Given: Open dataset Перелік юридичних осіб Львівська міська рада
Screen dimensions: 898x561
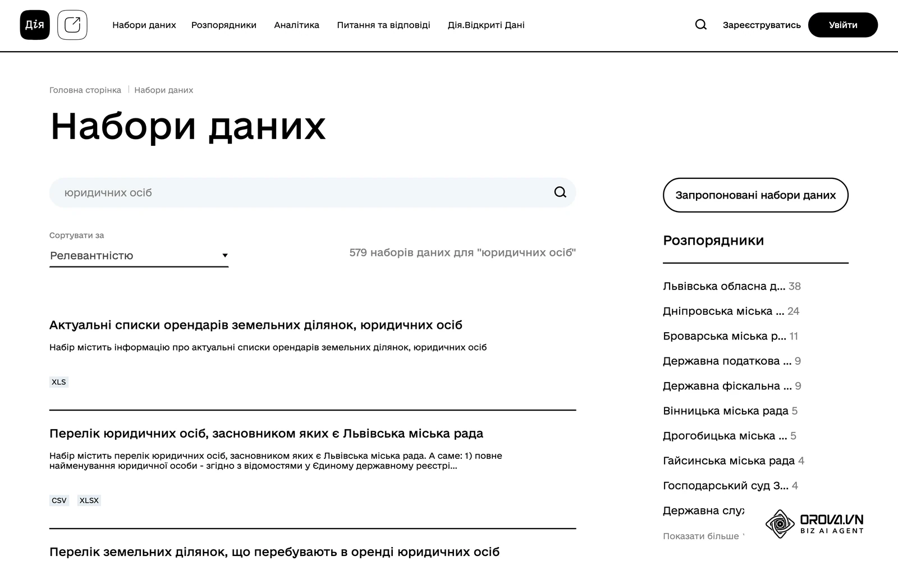Looking at the screenshot, I should click(266, 433).
